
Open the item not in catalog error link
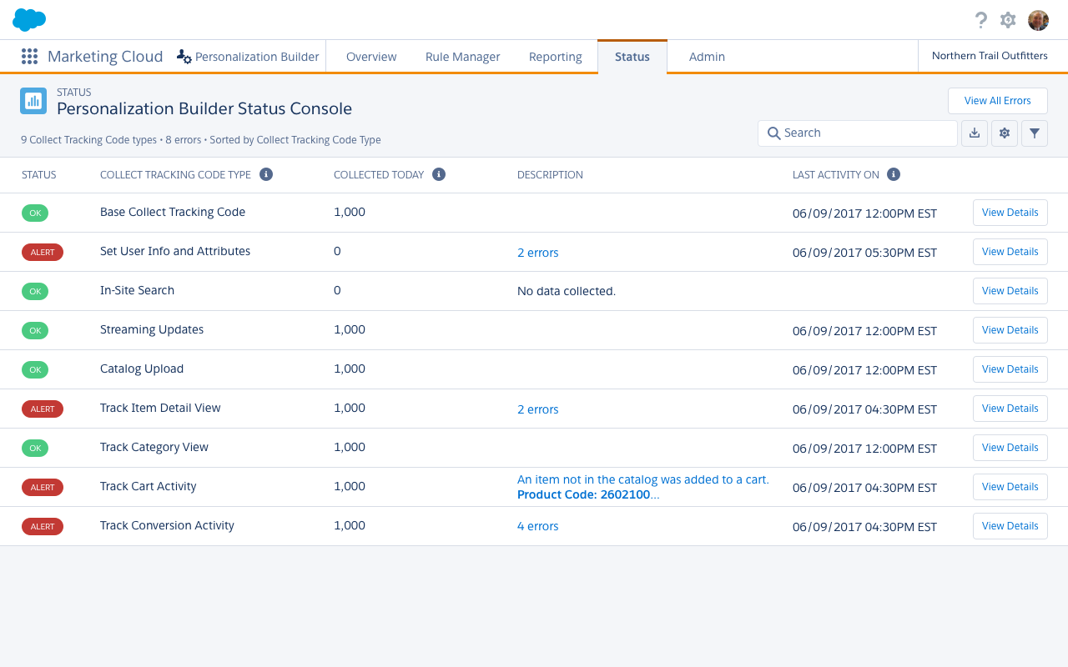[x=642, y=487]
